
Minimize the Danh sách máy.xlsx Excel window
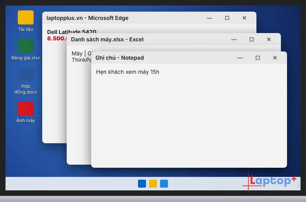[234, 39]
